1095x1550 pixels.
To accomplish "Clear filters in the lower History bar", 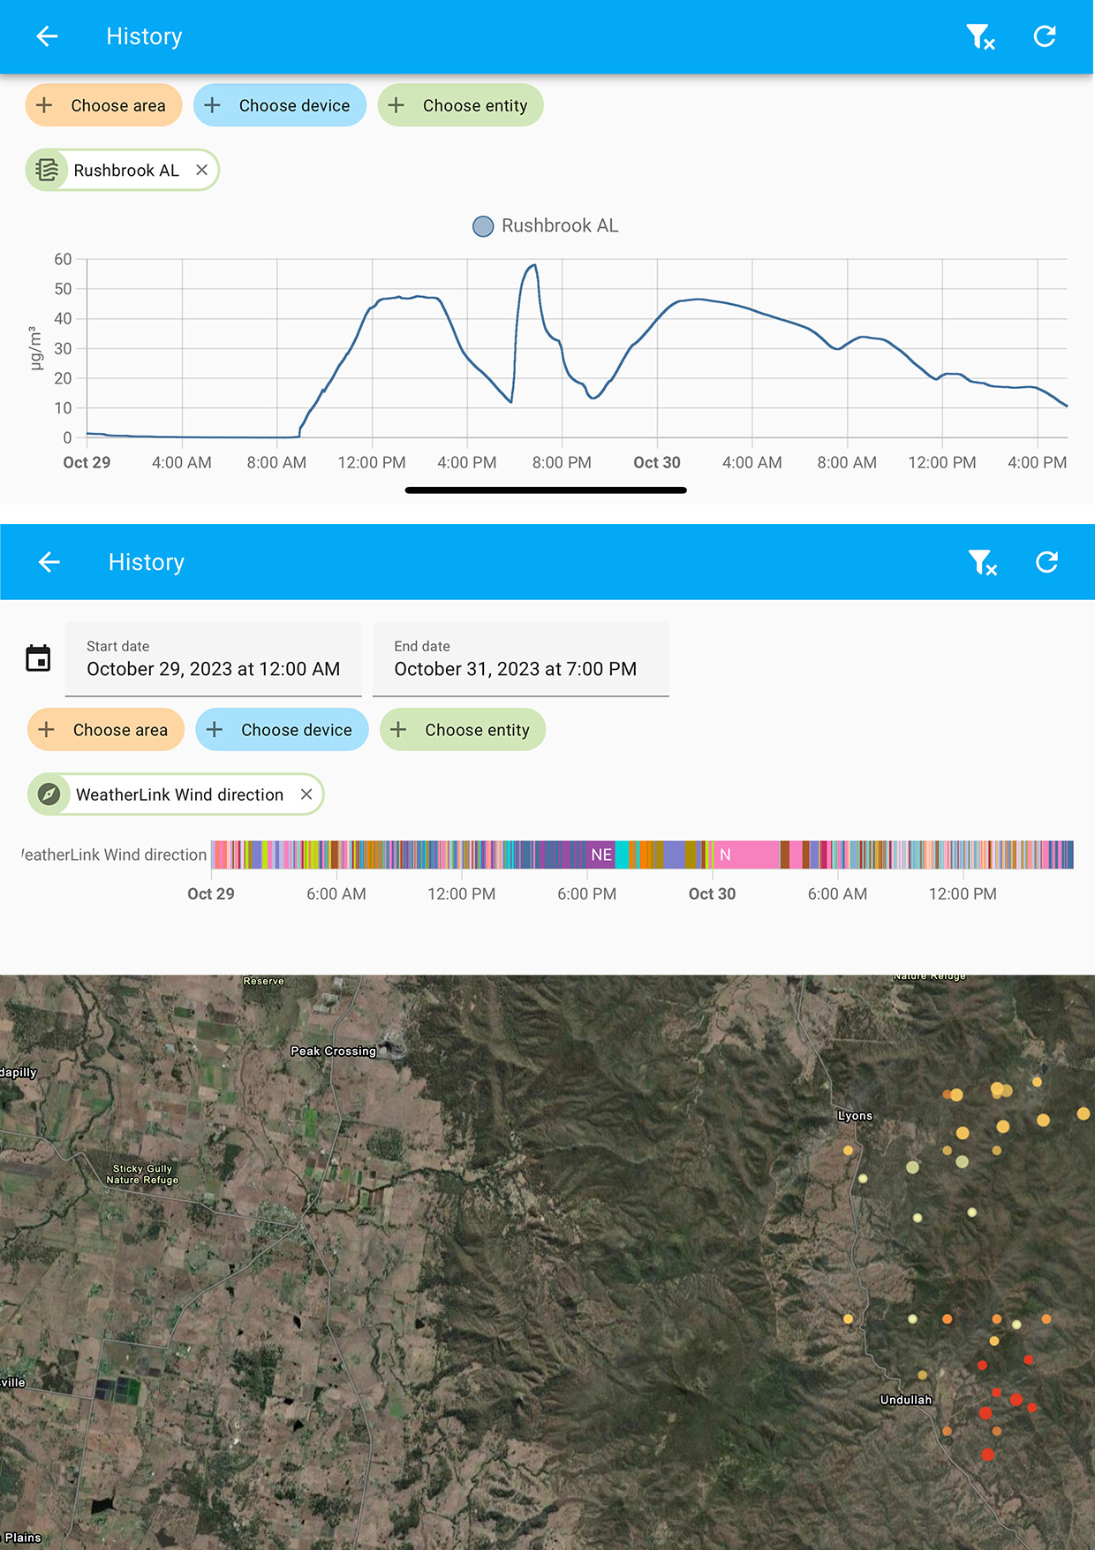I will point(982,562).
